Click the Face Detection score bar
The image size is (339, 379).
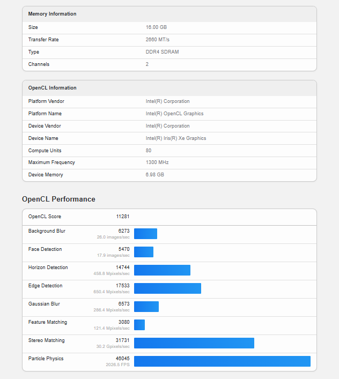click(x=144, y=252)
